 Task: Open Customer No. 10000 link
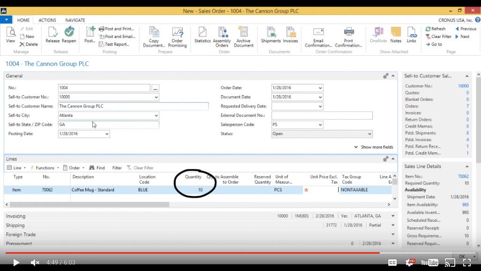(x=463, y=86)
